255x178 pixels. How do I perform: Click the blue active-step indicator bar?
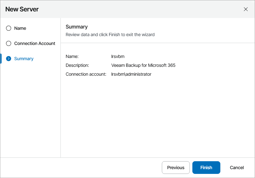(1, 59)
